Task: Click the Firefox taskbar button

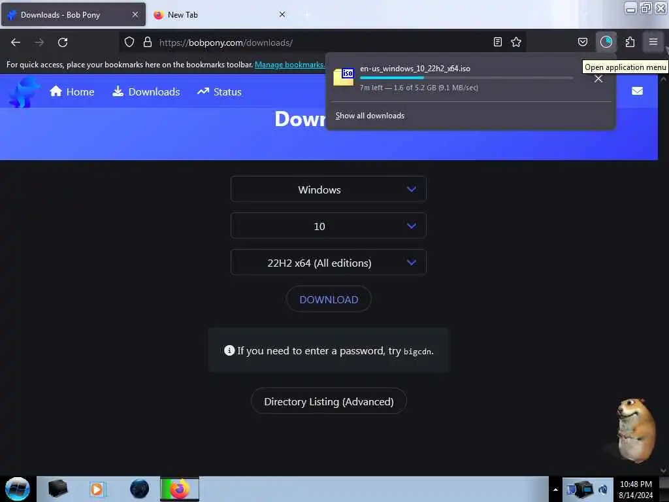Action: point(180,489)
